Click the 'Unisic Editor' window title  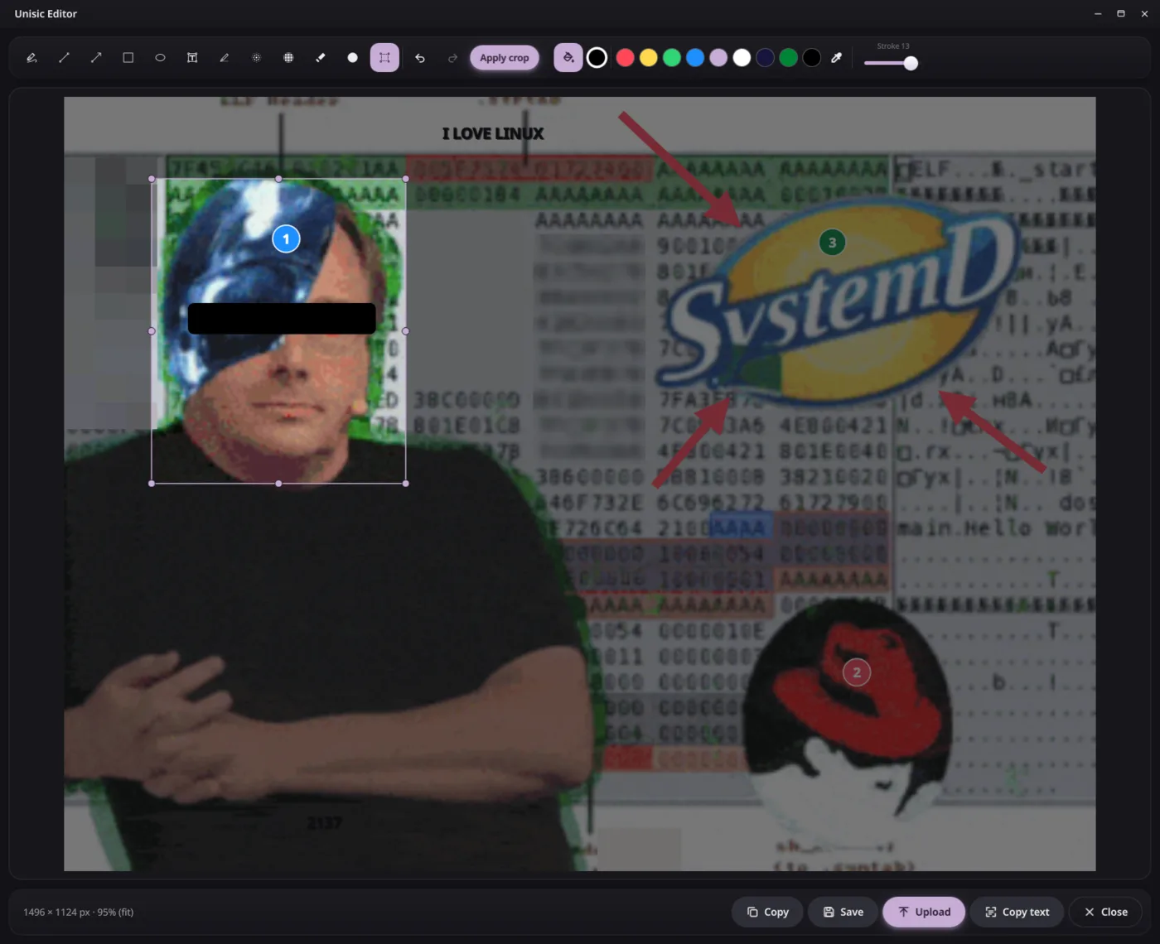click(x=46, y=14)
